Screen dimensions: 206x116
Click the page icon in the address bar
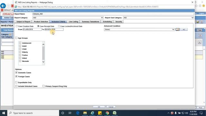point(16,7)
